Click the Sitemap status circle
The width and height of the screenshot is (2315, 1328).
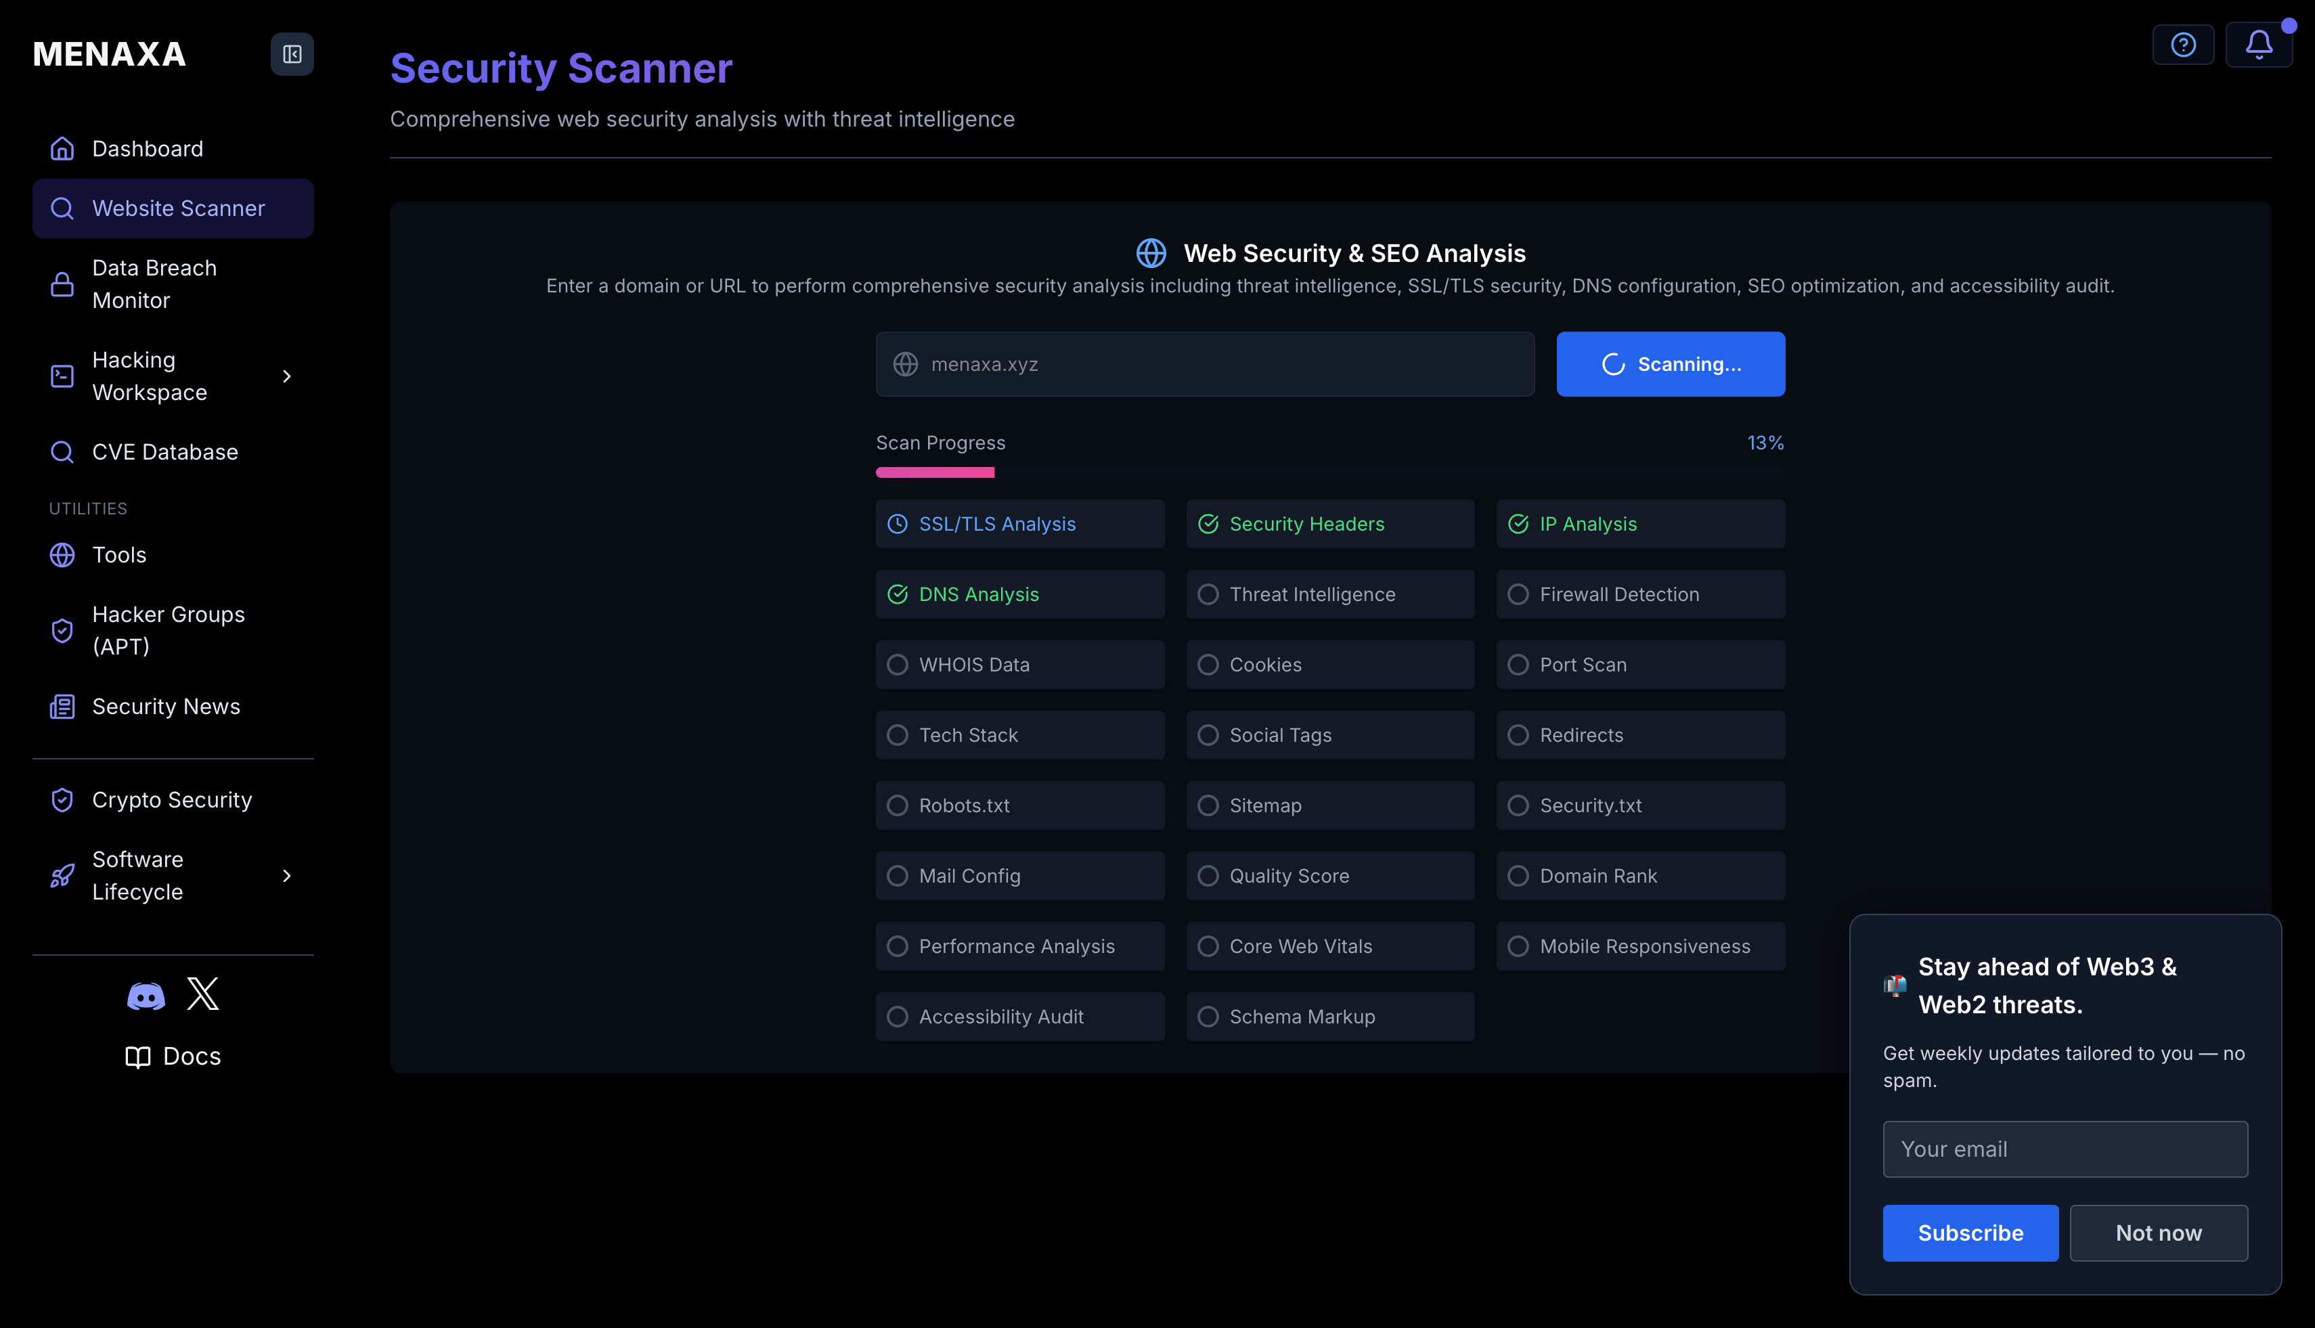[1208, 805]
